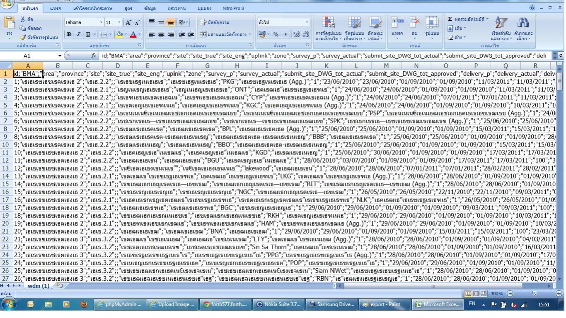Open Sort and Filter menu
This screenshot has width=566, height=318.
[x=501, y=29]
